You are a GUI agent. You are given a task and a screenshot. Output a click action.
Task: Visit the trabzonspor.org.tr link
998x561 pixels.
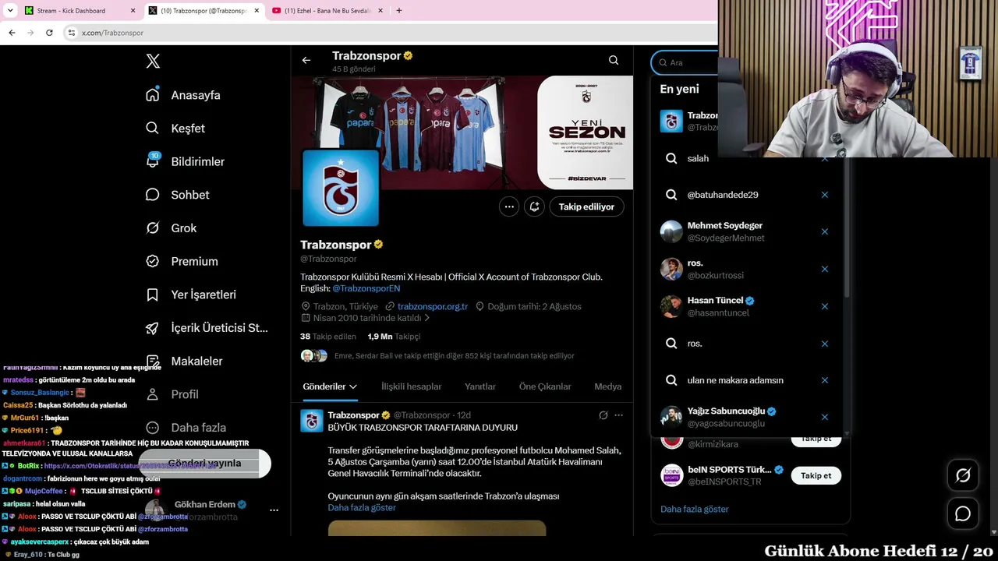[433, 306]
